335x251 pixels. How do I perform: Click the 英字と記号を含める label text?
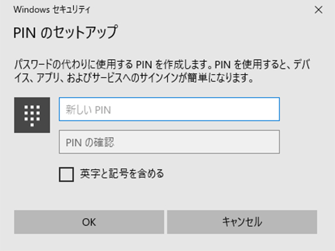tap(122, 174)
